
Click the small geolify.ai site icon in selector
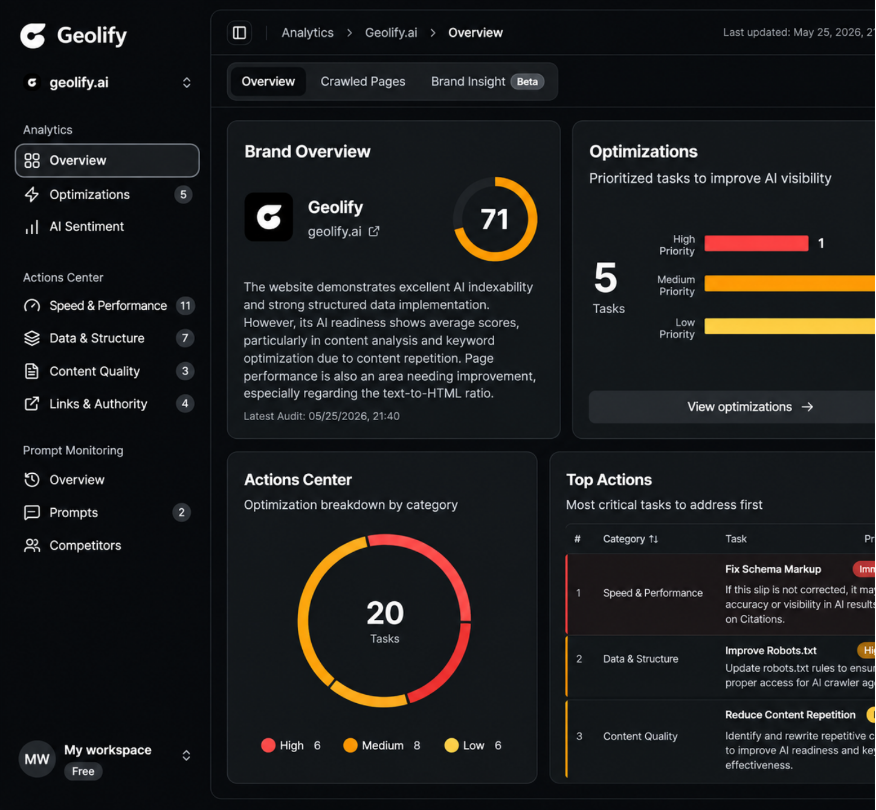pos(32,82)
